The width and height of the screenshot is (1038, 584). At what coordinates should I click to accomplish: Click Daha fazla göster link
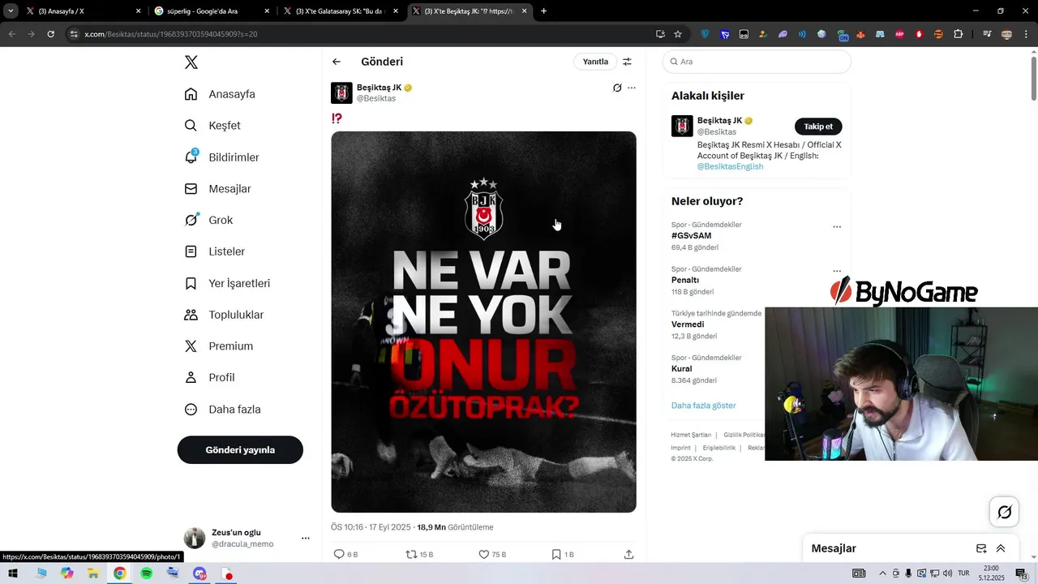click(x=704, y=406)
